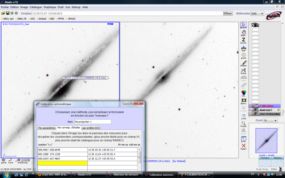Select the distance measurement tool (dist)
Image resolution: width=285 pixels, height=178 pixels.
coord(244,48)
